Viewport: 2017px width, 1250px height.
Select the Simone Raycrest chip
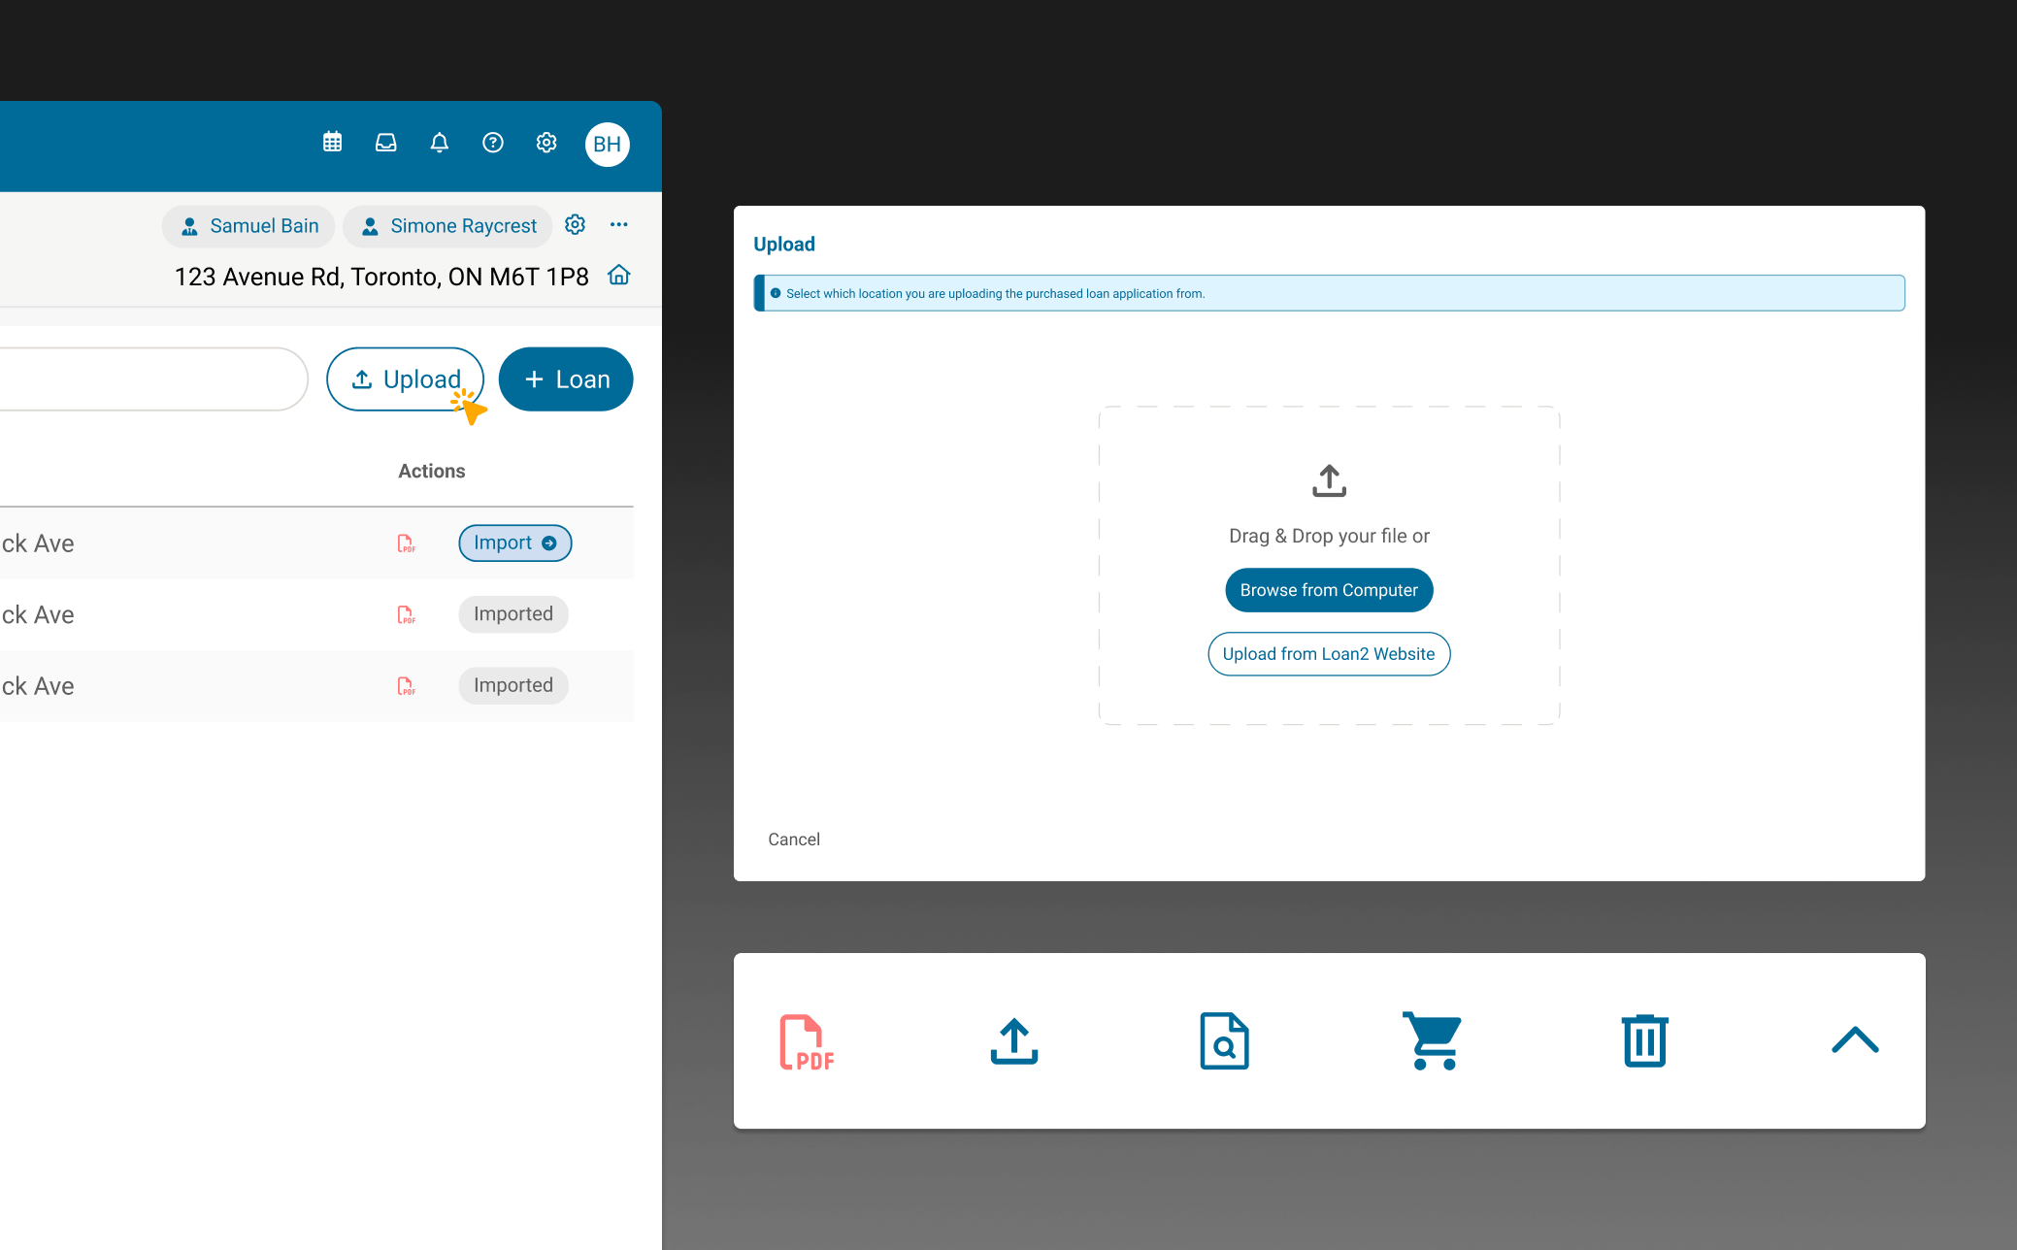tap(448, 226)
